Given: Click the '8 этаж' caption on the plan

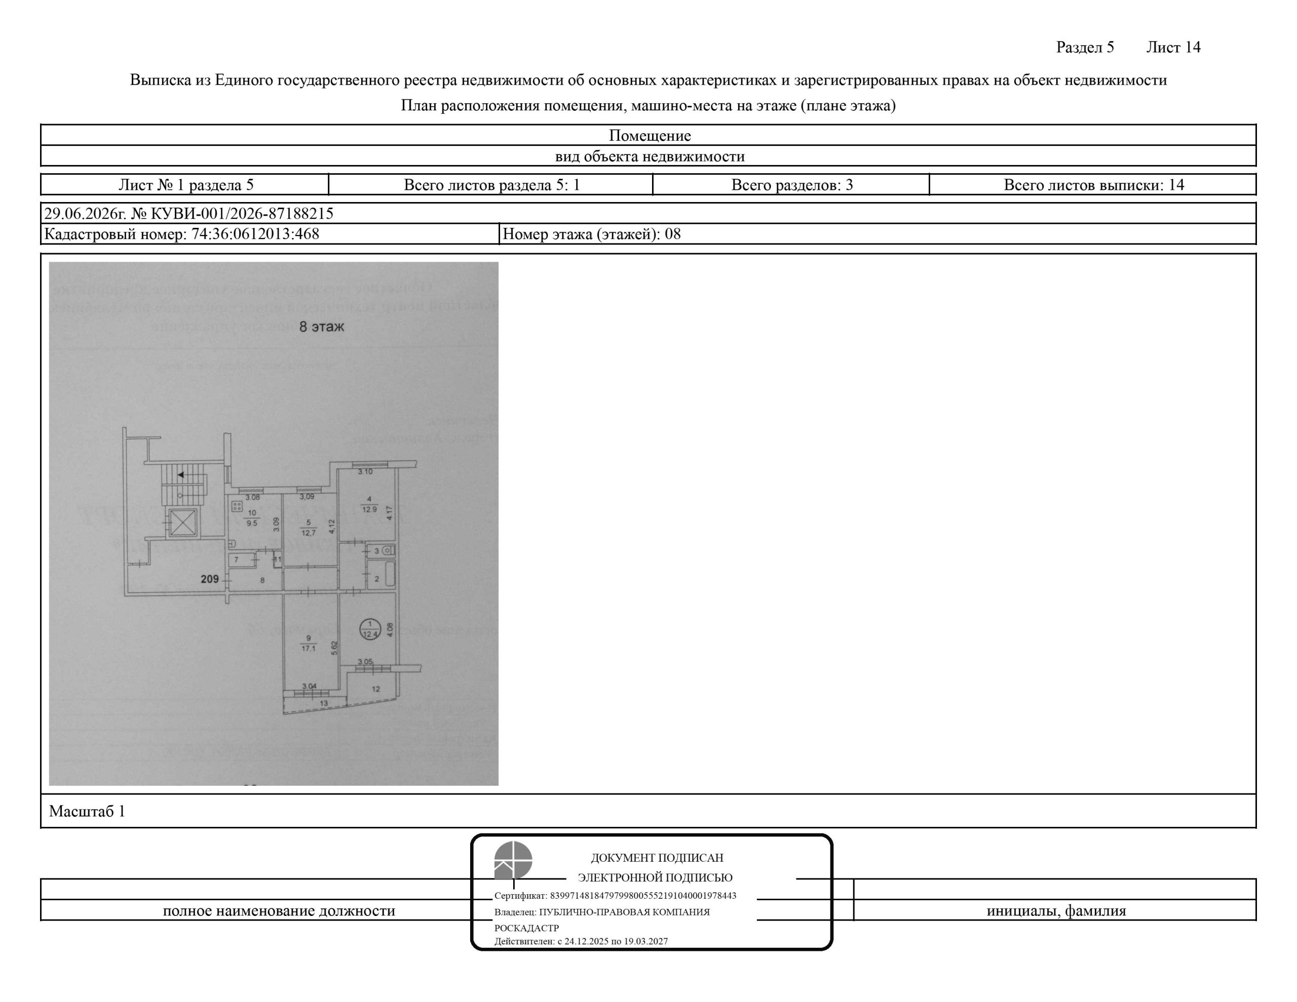Looking at the screenshot, I should tap(321, 327).
